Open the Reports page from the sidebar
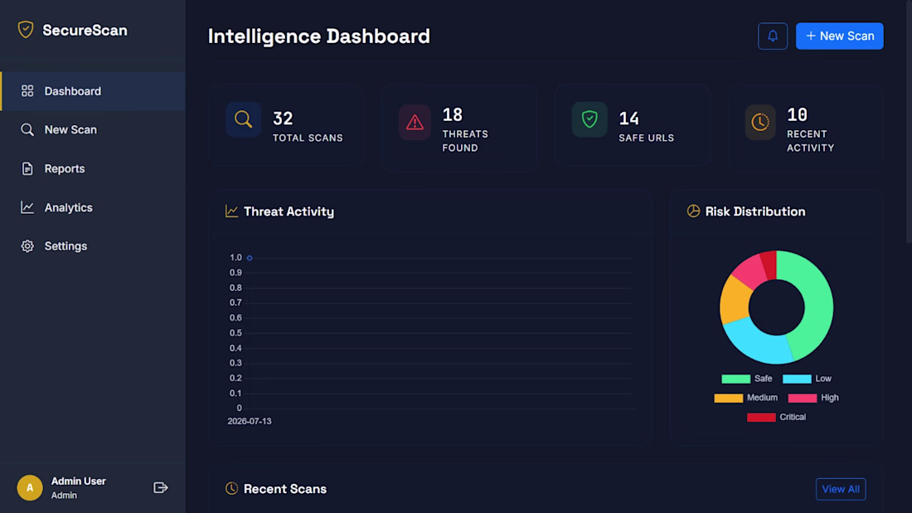Screen dimensions: 912x513 [x=93, y=169]
